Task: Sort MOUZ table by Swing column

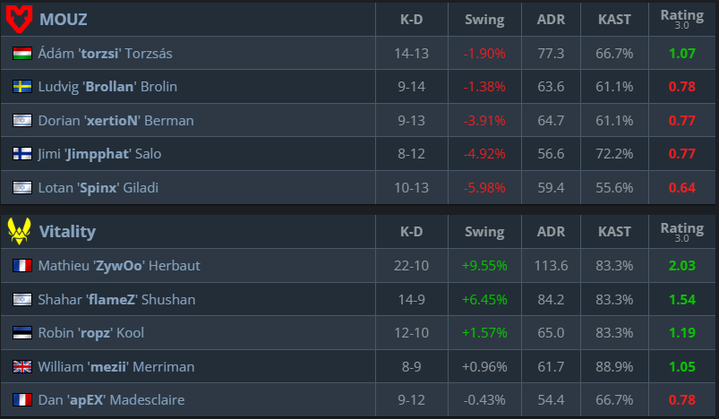Action: [484, 19]
